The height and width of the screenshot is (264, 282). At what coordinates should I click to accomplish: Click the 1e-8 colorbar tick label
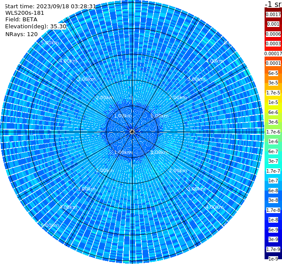point(273,220)
